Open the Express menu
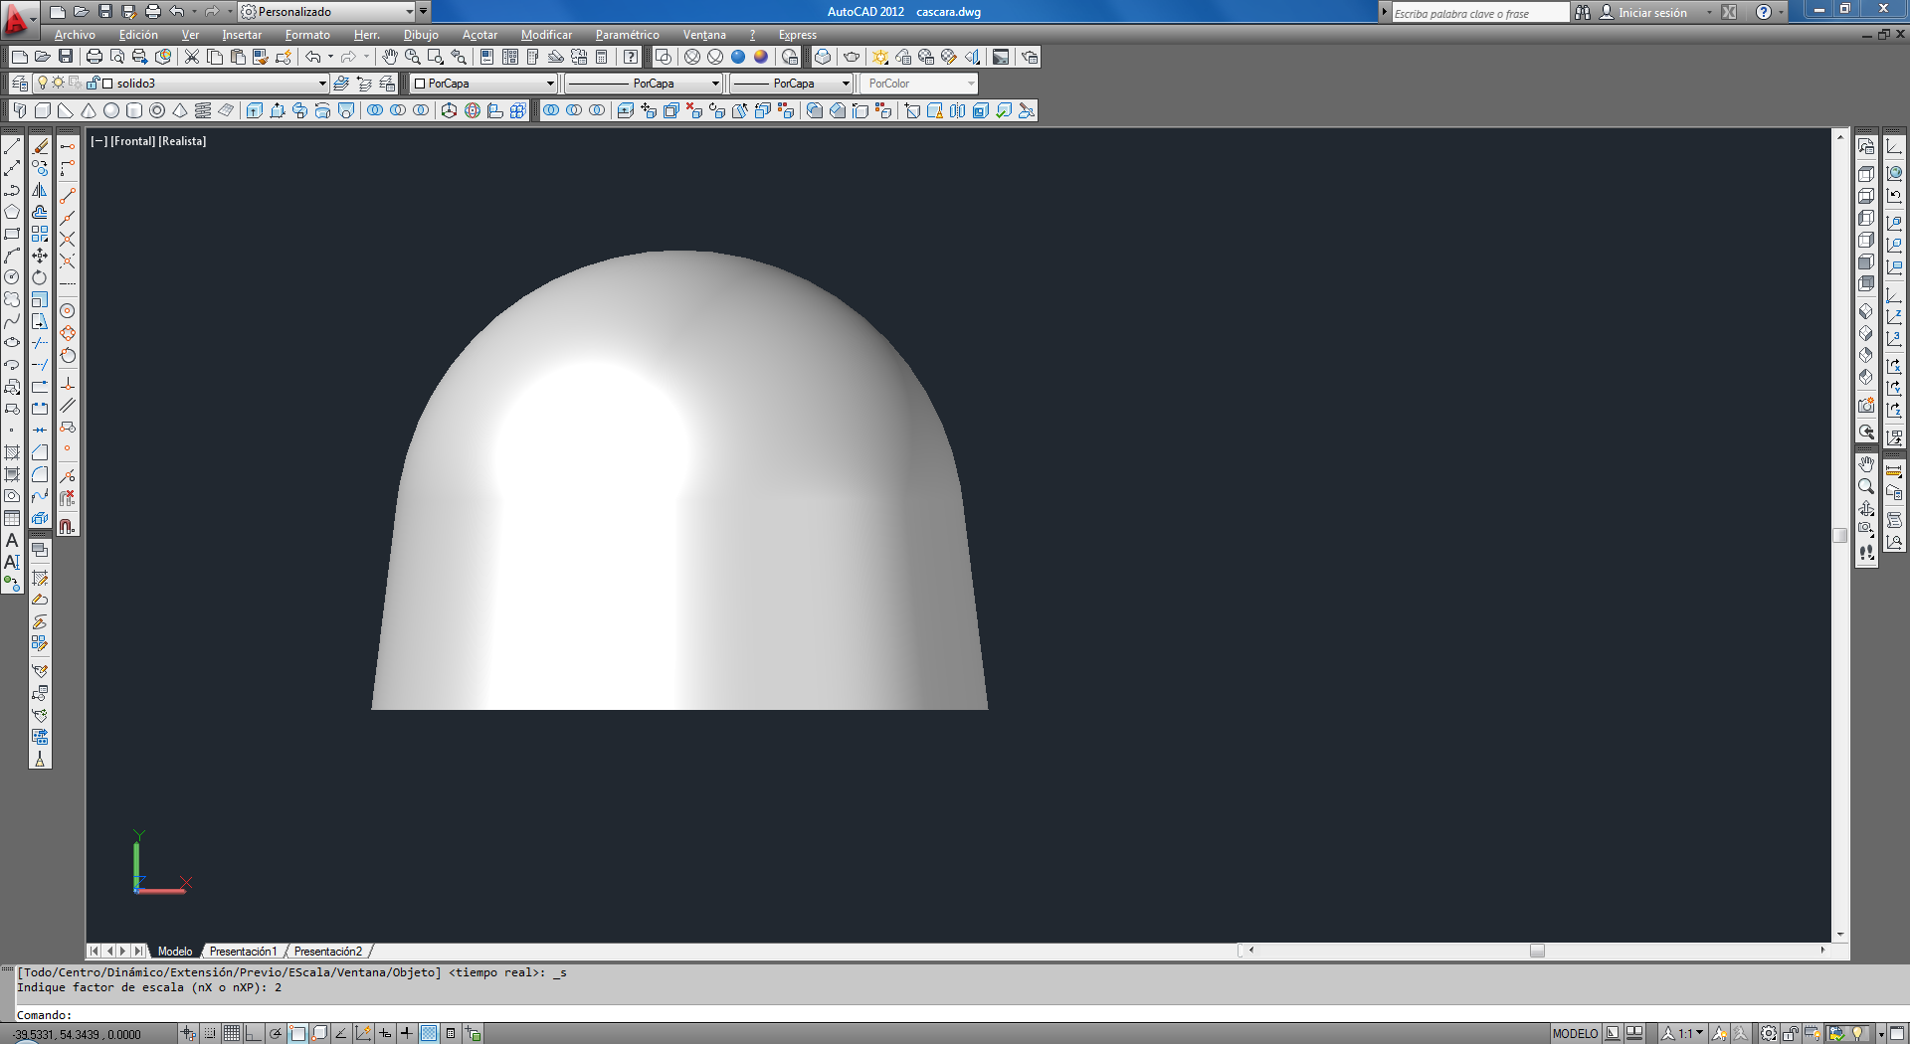1910x1044 pixels. [x=797, y=35]
